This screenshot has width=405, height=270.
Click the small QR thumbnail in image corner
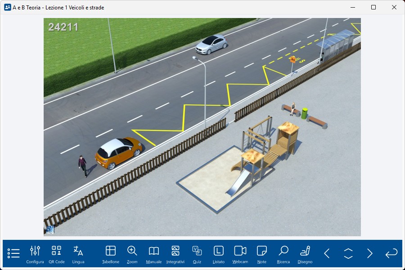pos(49,230)
